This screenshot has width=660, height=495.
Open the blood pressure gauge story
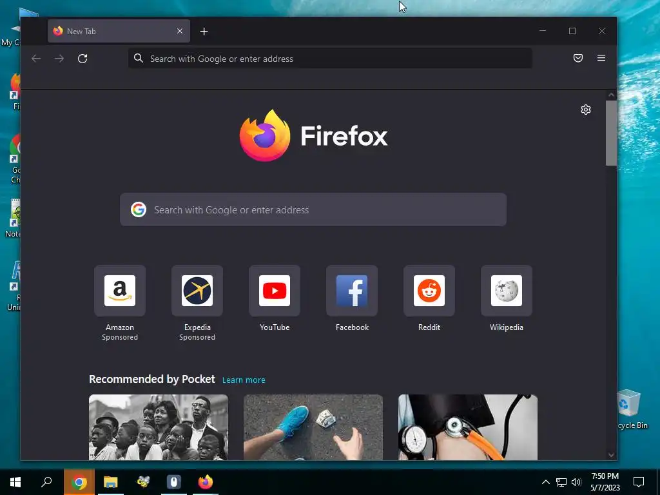click(x=468, y=427)
